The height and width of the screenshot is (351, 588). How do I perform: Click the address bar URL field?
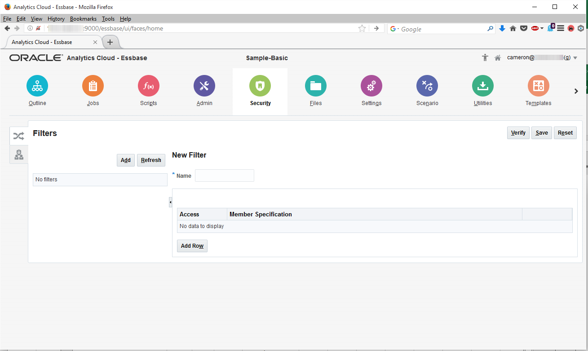[200, 28]
